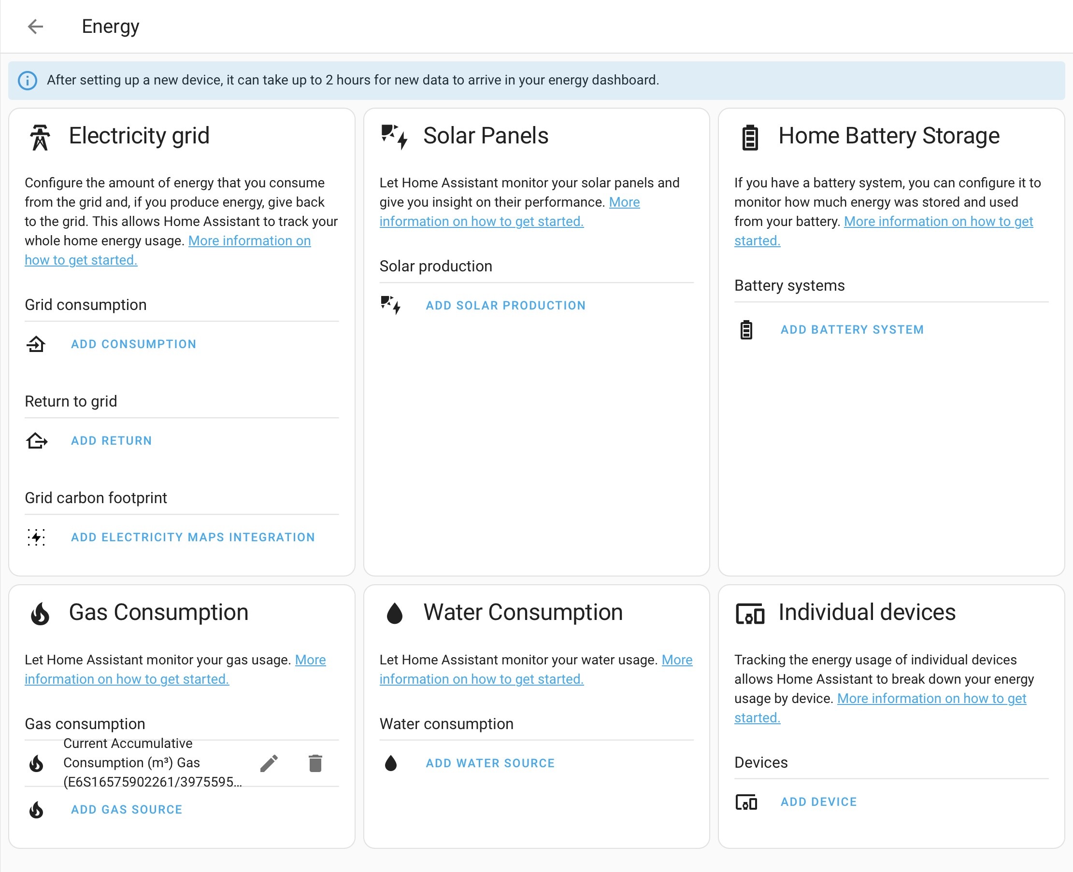The width and height of the screenshot is (1073, 872).
Task: Add the Electricity Maps integration
Action: tap(193, 537)
